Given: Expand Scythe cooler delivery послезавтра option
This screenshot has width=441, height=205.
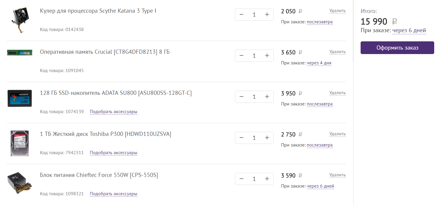Looking at the screenshot, I should coord(320,22).
